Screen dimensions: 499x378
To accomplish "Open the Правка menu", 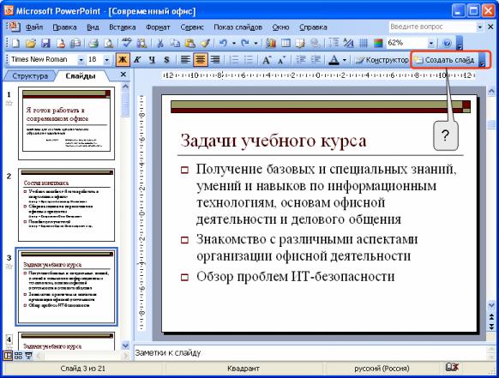I will click(x=64, y=27).
